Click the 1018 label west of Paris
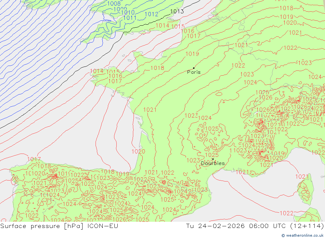325x238 pixels. point(157,68)
